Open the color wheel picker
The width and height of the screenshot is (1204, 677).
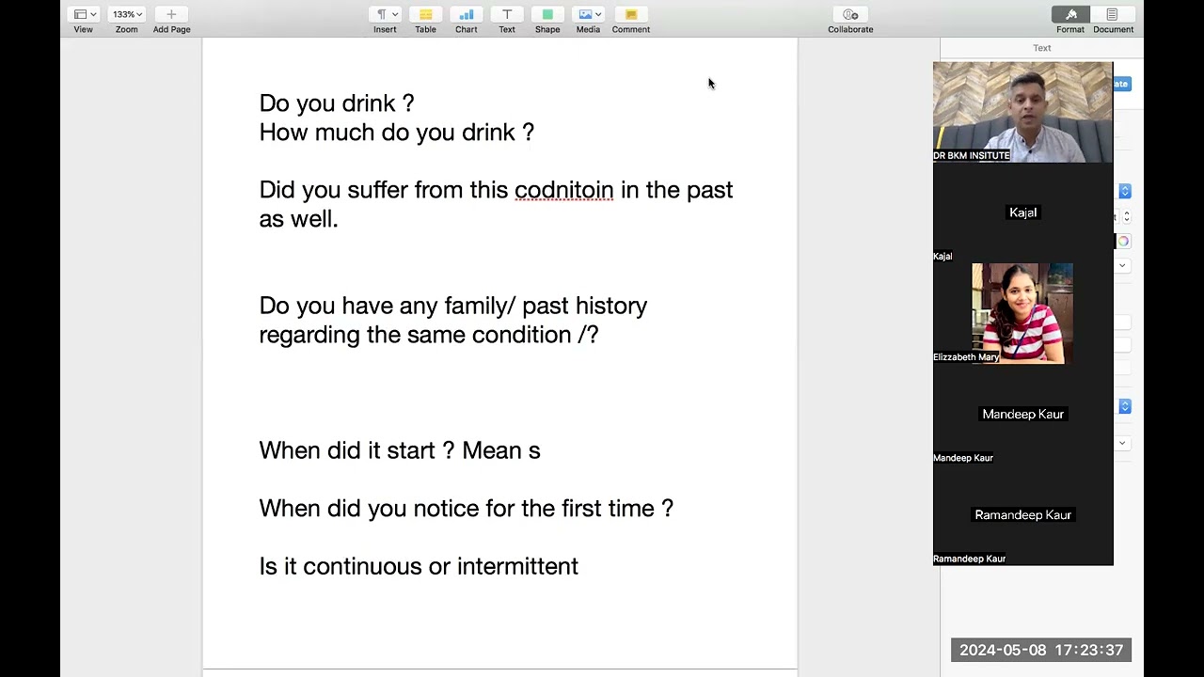click(x=1123, y=242)
